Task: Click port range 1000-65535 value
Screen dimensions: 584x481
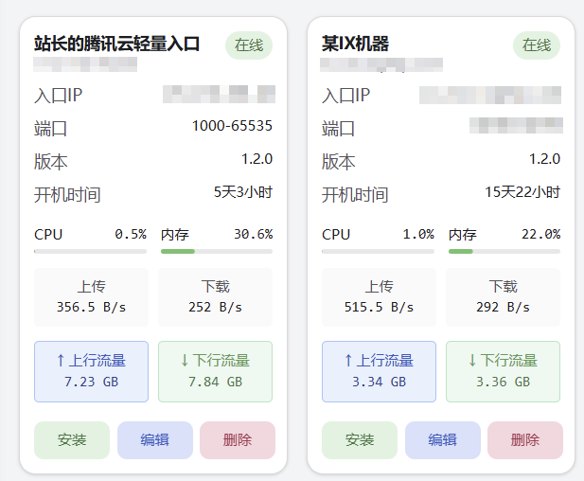Action: click(232, 126)
